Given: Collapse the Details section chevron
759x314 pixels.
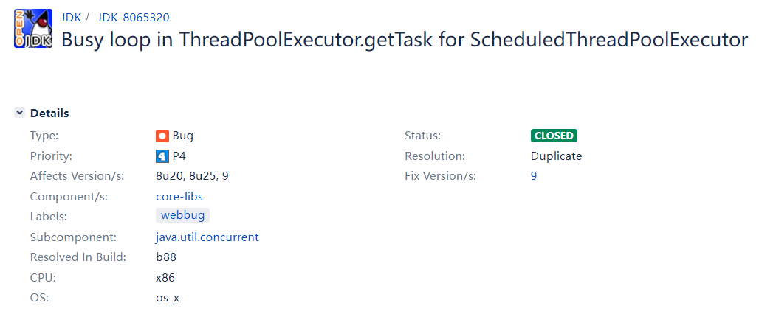Looking at the screenshot, I should click(20, 113).
